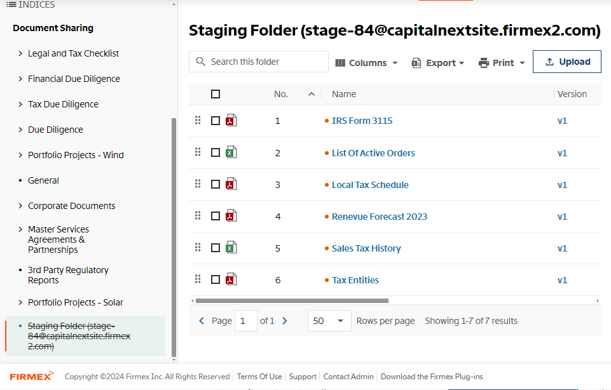Click the PDF icon for Tax Entities

point(231,279)
